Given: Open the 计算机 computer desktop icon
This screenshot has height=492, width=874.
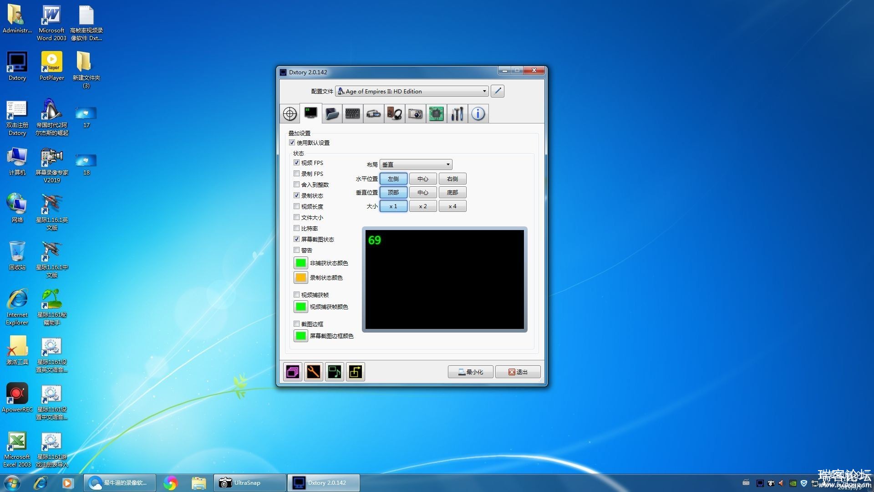Looking at the screenshot, I should 17,161.
